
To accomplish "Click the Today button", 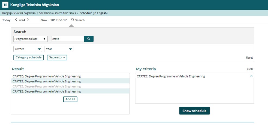I will click(6, 20).
